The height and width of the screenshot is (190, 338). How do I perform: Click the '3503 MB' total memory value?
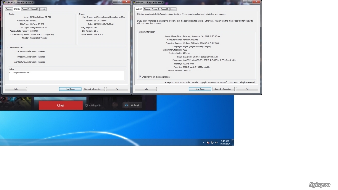(34, 31)
